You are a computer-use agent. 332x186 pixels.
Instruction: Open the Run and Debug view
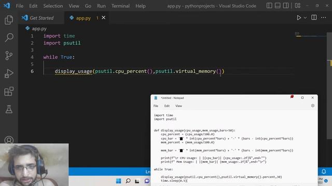point(9,73)
